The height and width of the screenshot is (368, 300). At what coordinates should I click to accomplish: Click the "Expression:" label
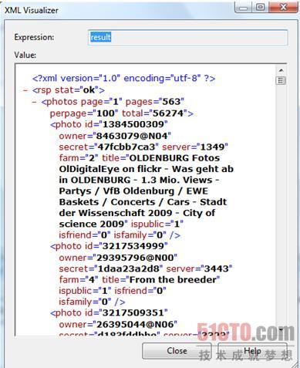click(x=34, y=37)
